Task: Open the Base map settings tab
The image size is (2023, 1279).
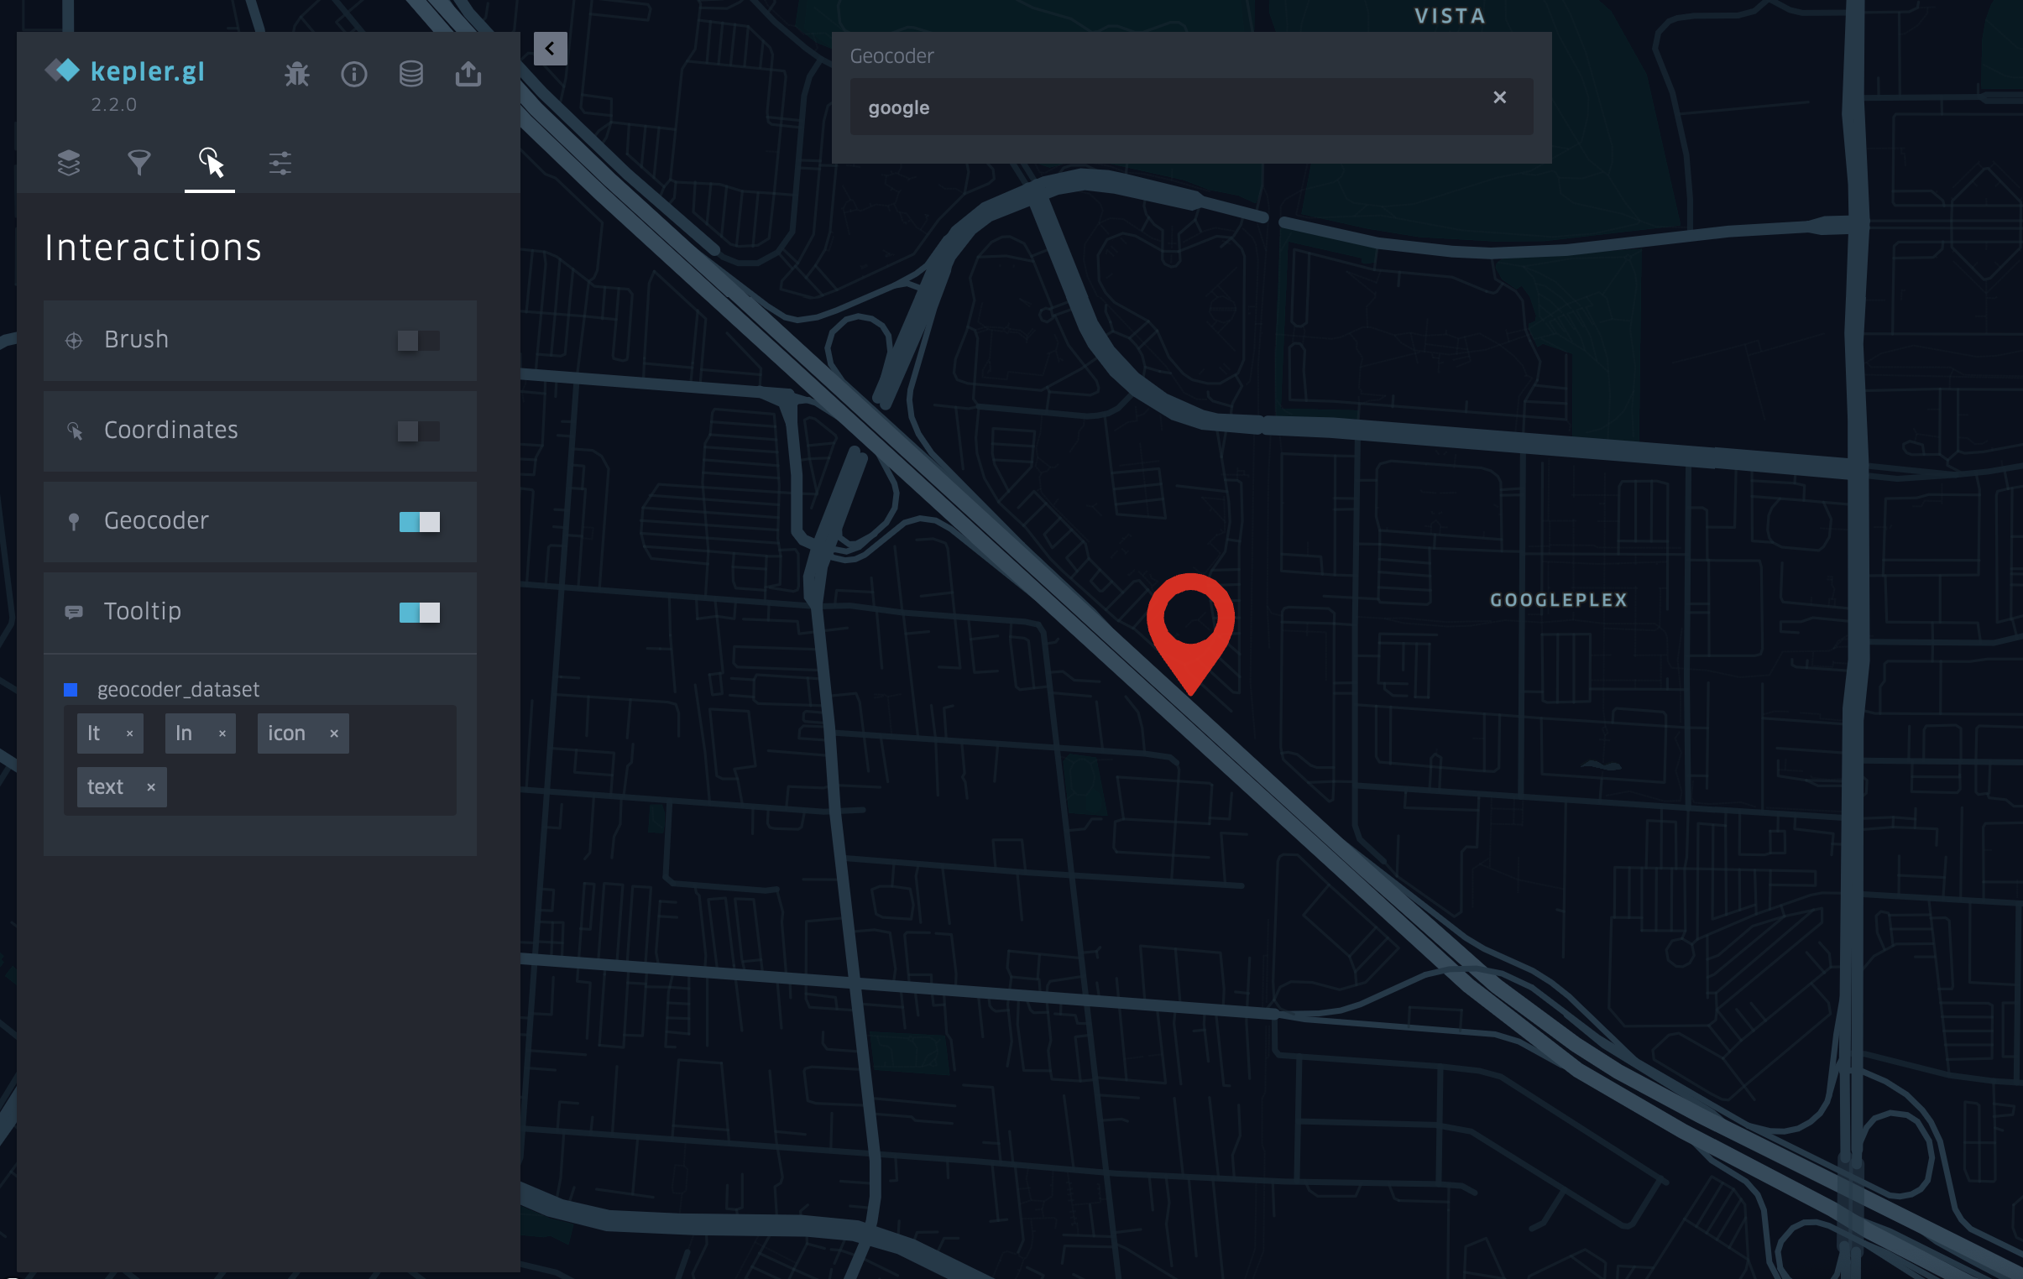Action: pos(280,162)
